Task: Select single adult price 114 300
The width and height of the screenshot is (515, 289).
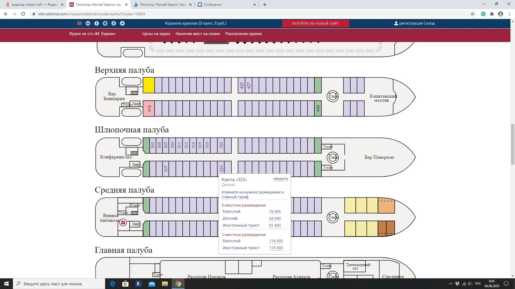Action: (x=276, y=241)
